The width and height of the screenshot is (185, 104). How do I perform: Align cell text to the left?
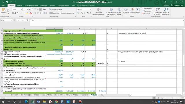coord(35,13)
